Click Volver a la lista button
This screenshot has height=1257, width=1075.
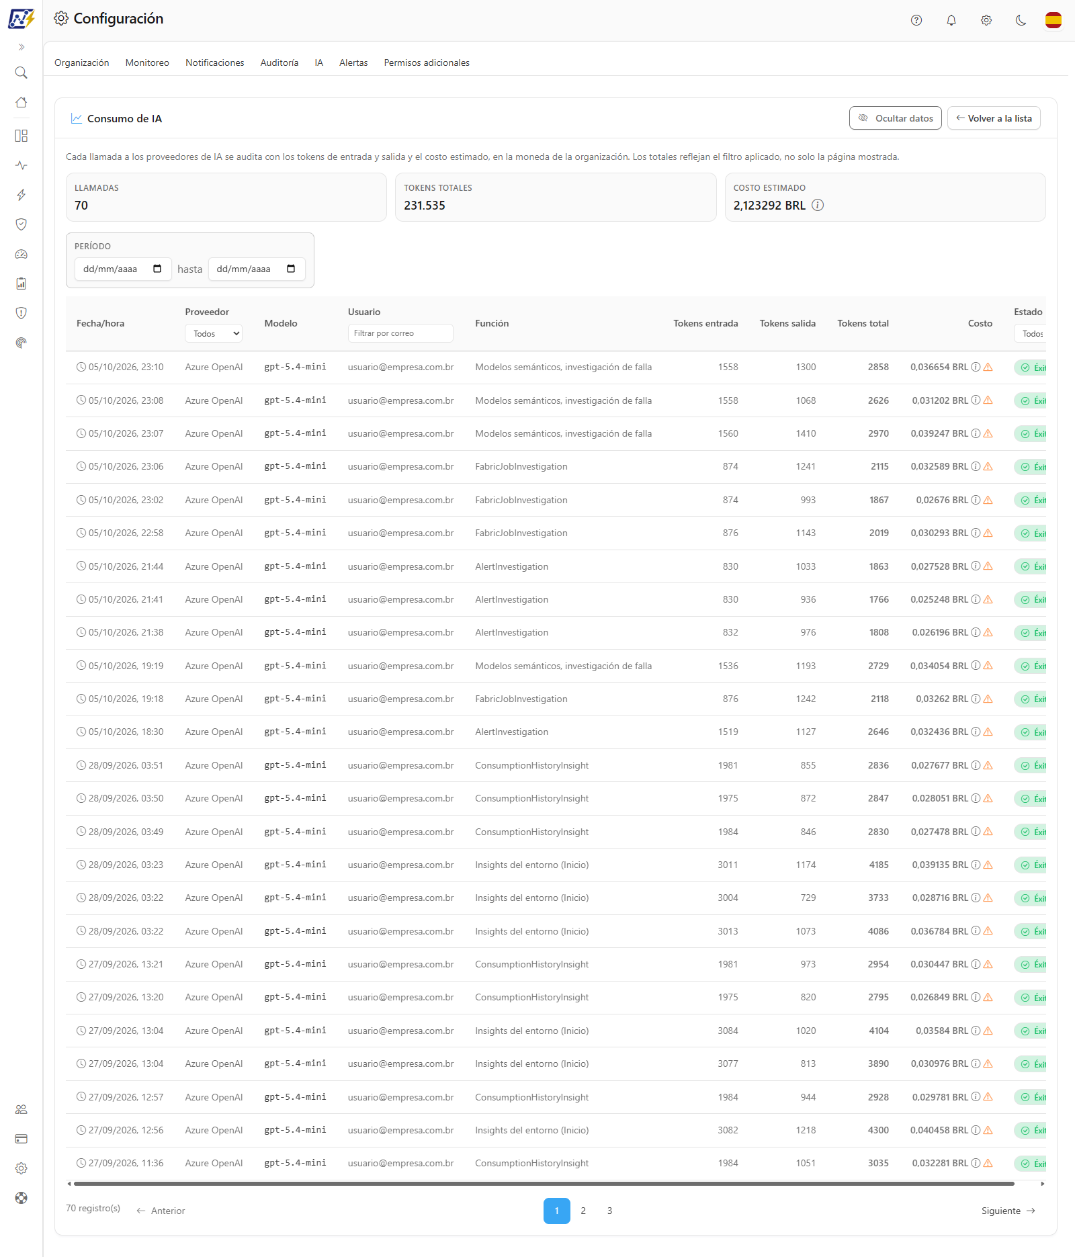994,118
